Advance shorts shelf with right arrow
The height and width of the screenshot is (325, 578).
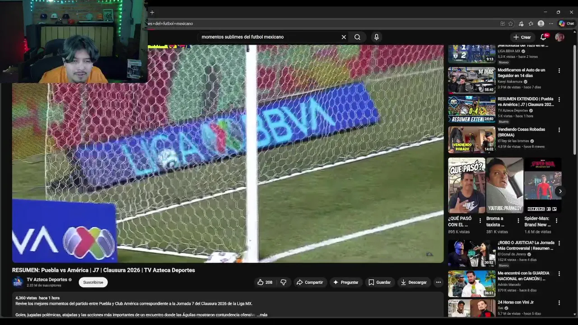pyautogui.click(x=560, y=191)
